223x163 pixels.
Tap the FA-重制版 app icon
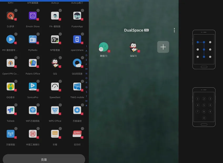pos(55,16)
